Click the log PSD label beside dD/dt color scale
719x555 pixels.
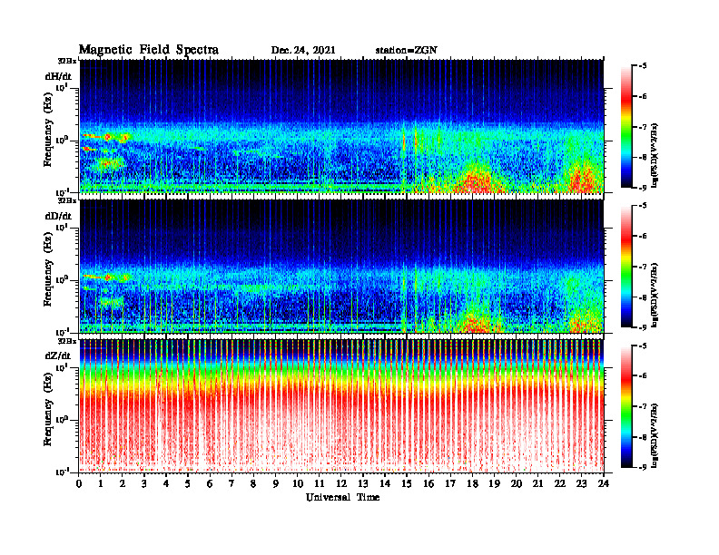tap(655, 296)
